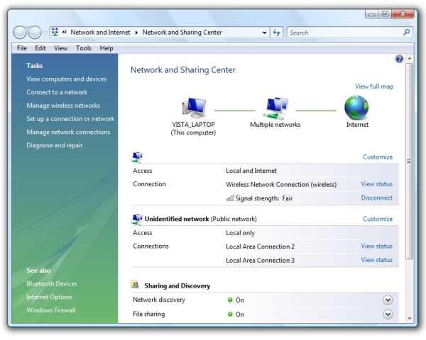
Task: Expand the Network discovery settings chevron
Action: [x=388, y=300]
